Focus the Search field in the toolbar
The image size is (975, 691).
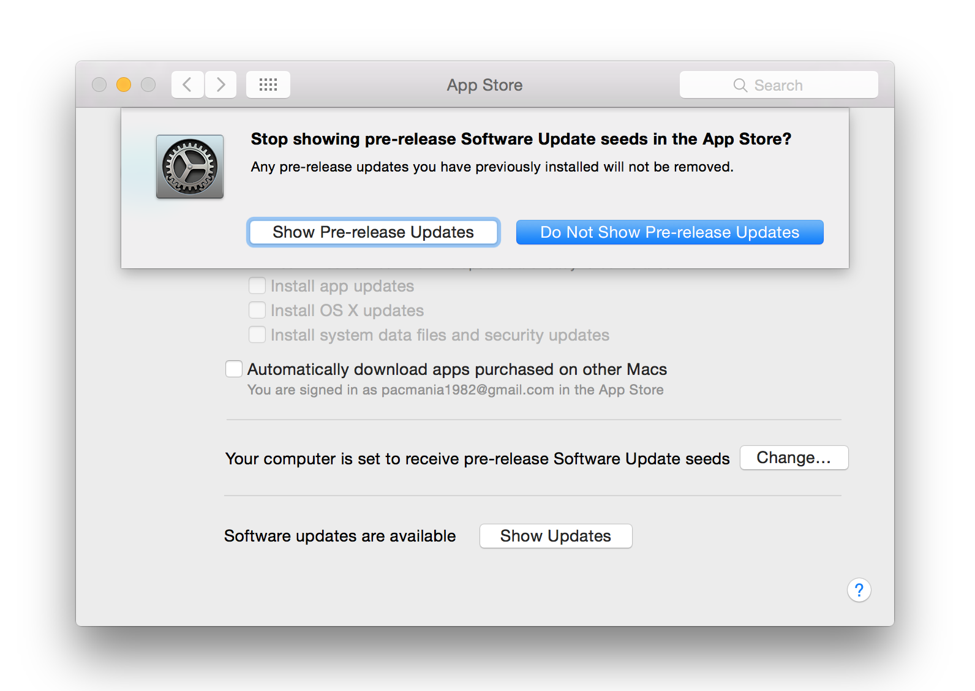778,85
